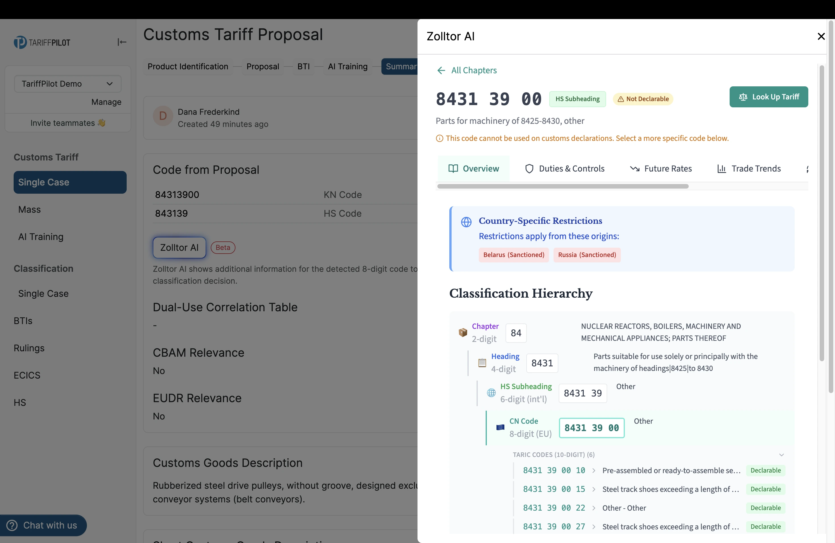The width and height of the screenshot is (835, 543).
Task: Click the Heading clipboard icon
Action: tap(482, 362)
